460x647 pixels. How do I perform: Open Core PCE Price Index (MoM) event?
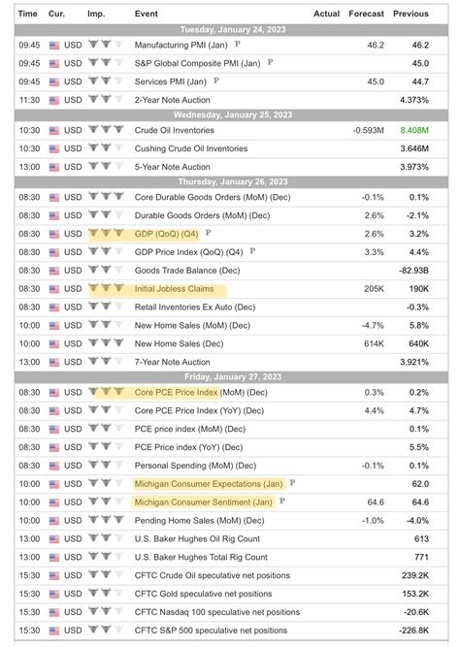pyautogui.click(x=201, y=393)
